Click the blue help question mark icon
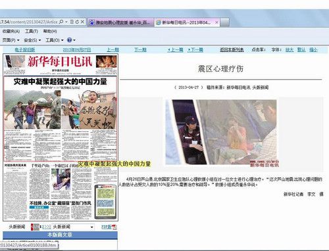The image size is (329, 251). (x=69, y=40)
